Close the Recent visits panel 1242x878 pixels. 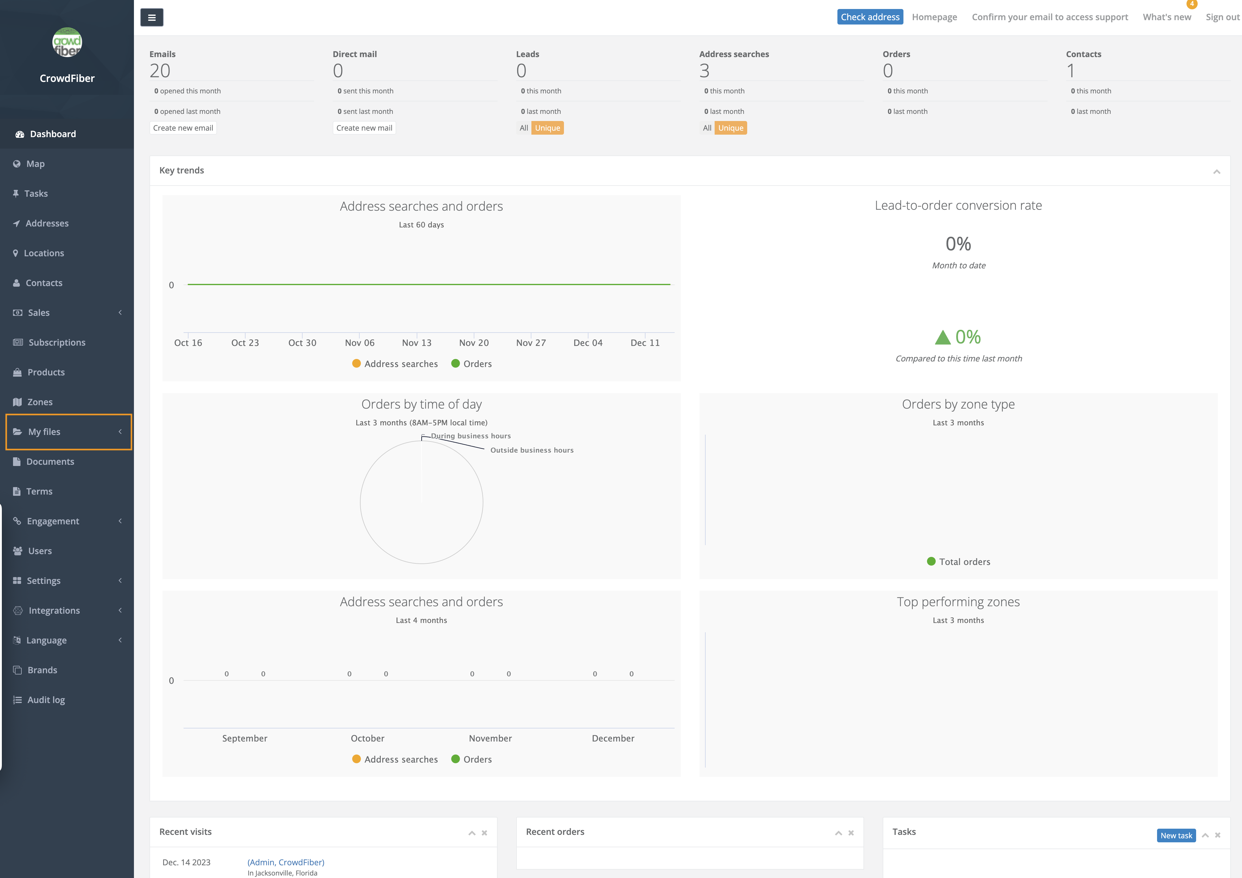(x=484, y=833)
